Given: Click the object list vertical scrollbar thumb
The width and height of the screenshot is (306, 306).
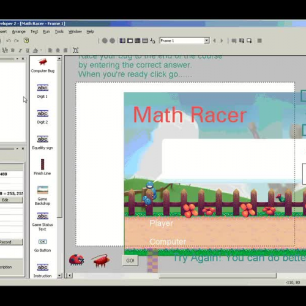Looking at the screenshot, I should click(59, 139).
